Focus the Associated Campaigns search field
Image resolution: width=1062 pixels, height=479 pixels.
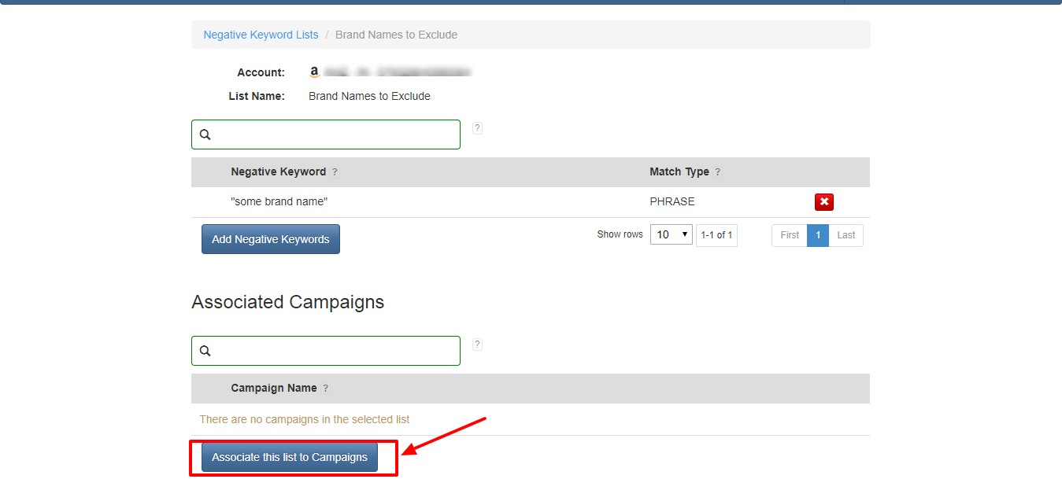(x=326, y=351)
